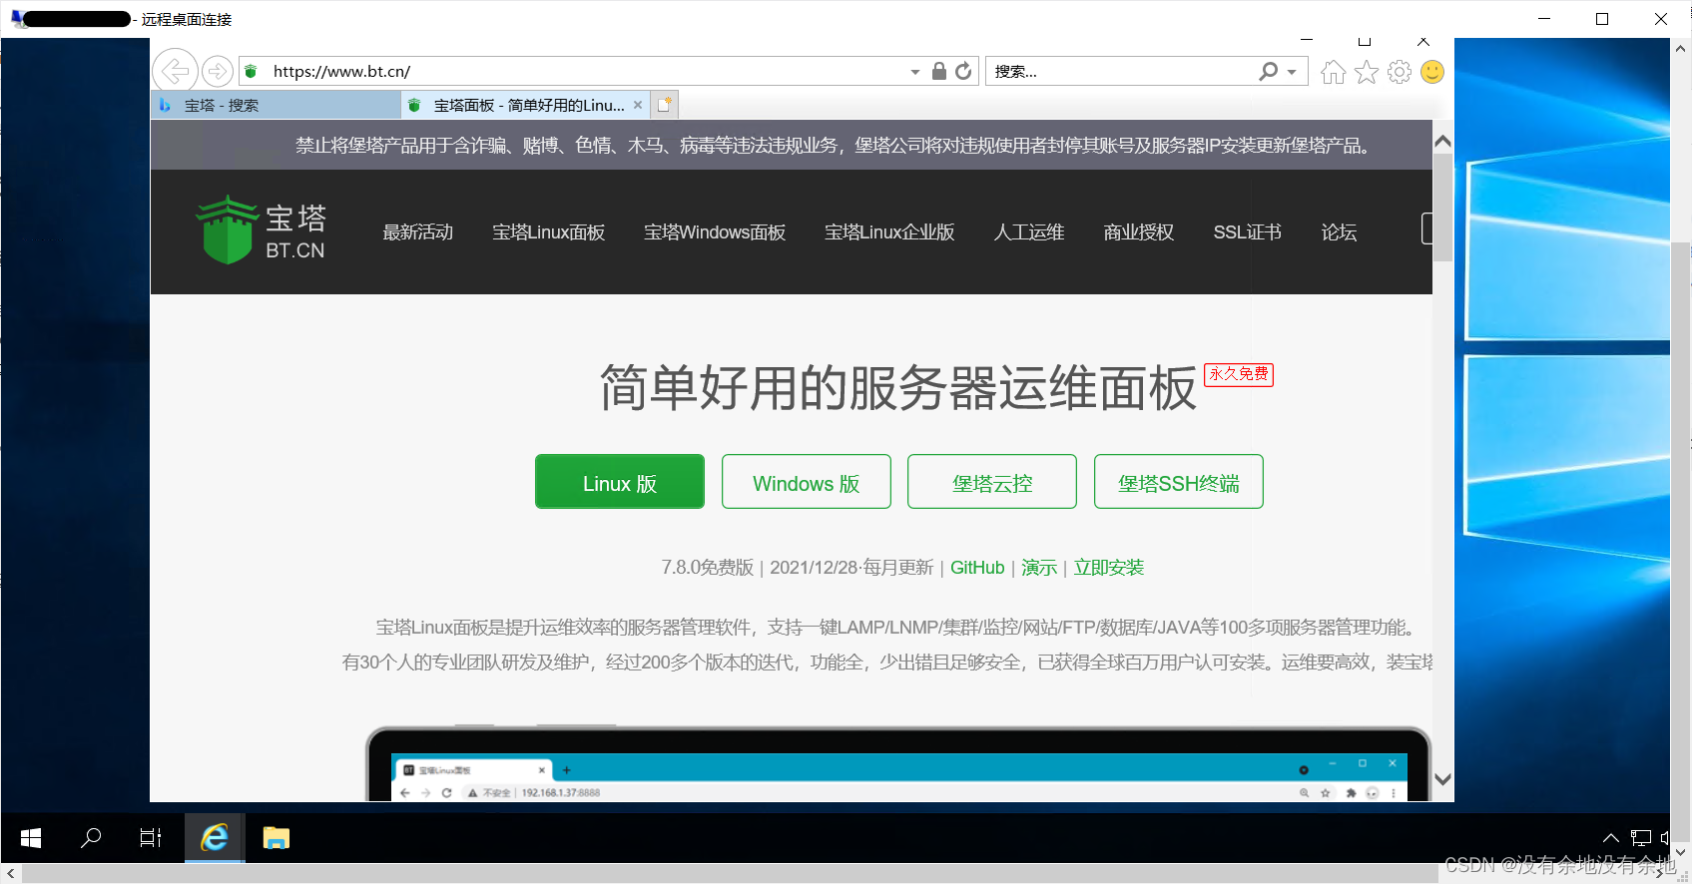Open the address bar history dropdown arrow

pos(915,72)
